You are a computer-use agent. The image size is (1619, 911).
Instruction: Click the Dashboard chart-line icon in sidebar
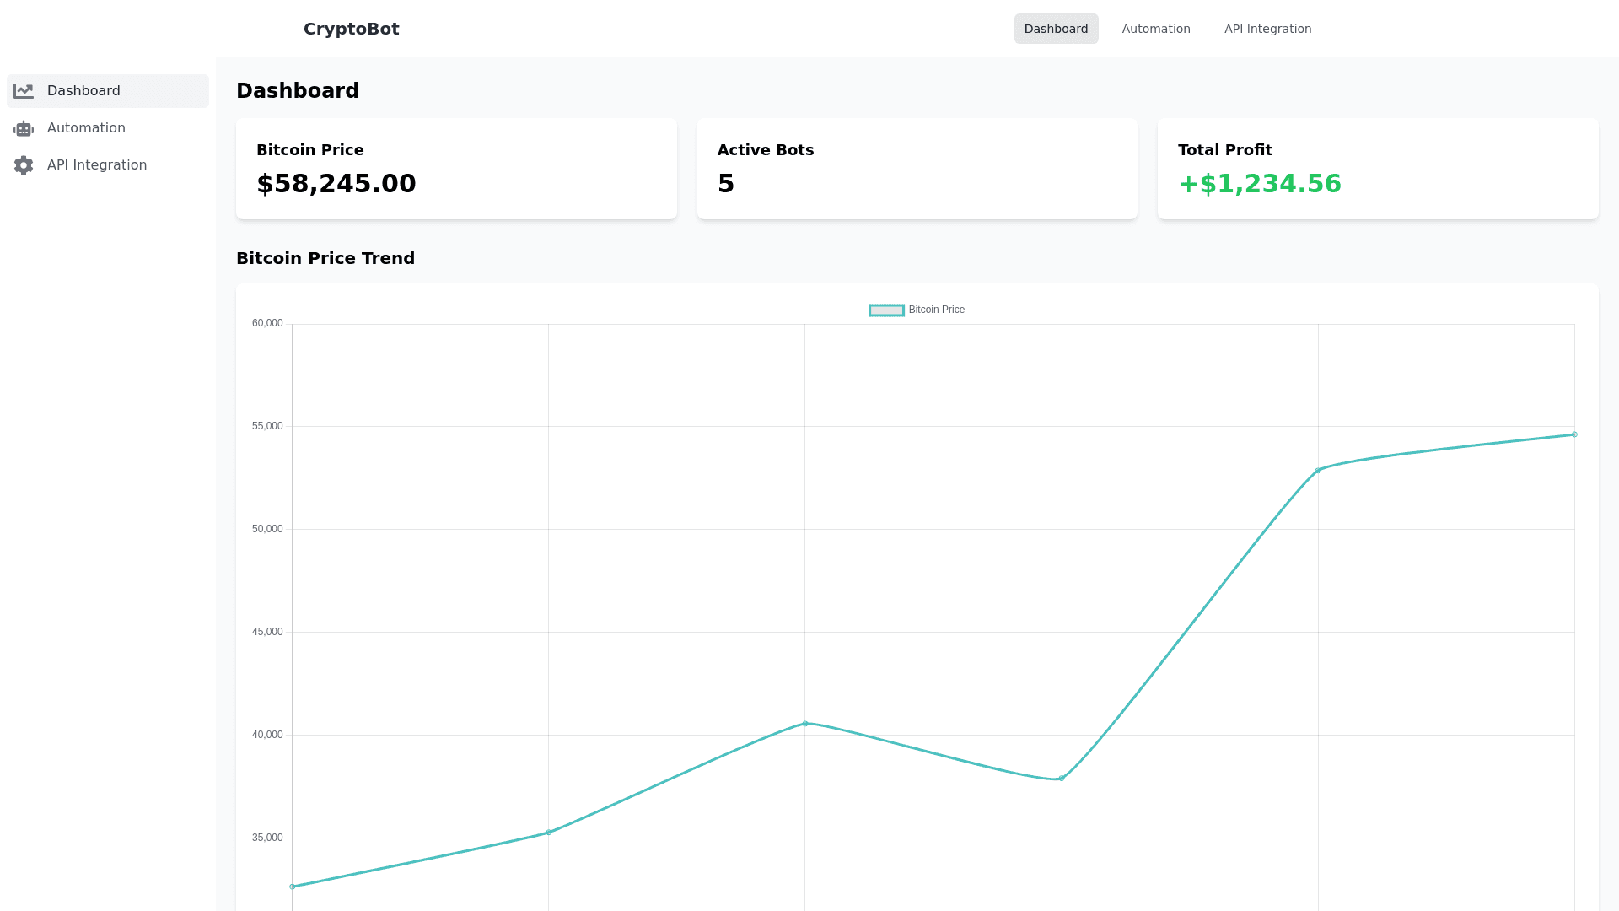(x=24, y=91)
